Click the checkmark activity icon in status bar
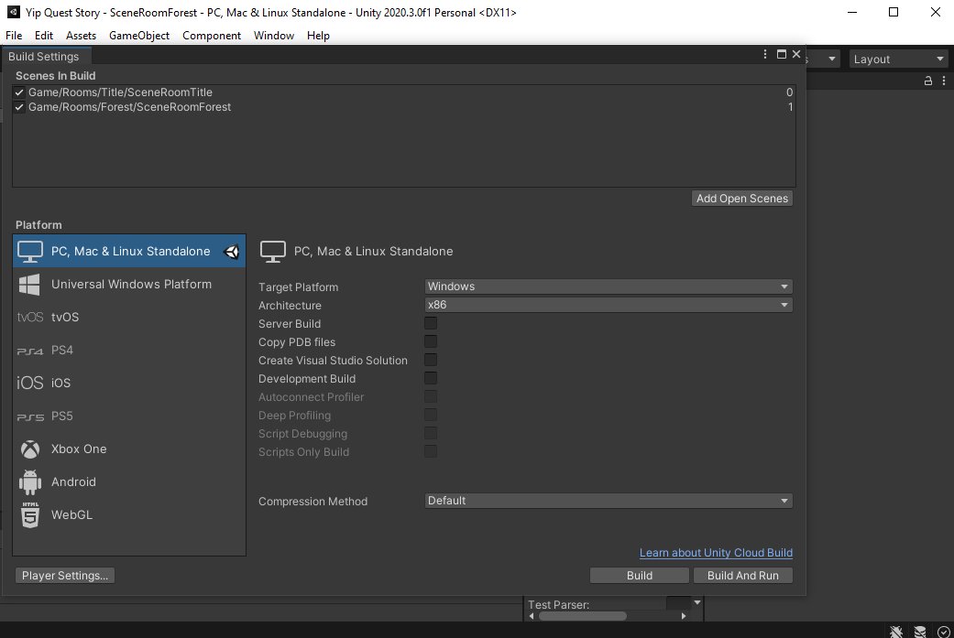The height and width of the screenshot is (638, 954). 944,632
